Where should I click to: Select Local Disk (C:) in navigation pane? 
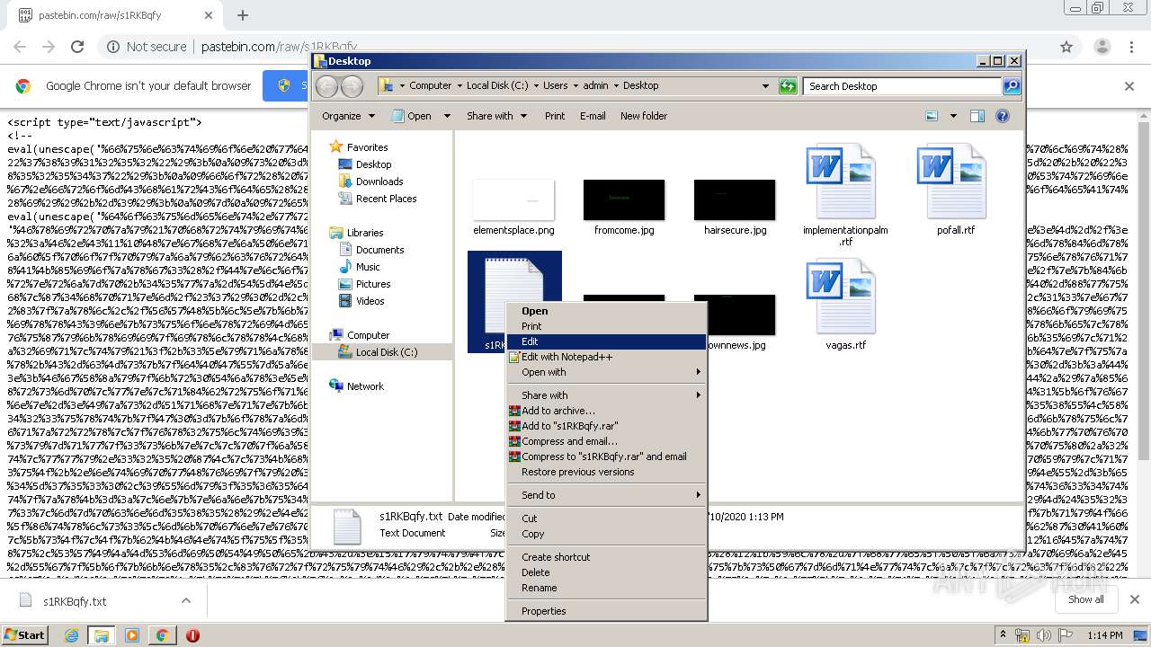coord(386,352)
